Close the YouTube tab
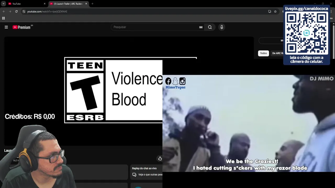335x188 pixels. pos(44,4)
